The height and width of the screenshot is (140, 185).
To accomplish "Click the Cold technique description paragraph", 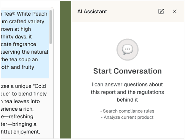I will [x=24, y=109].
